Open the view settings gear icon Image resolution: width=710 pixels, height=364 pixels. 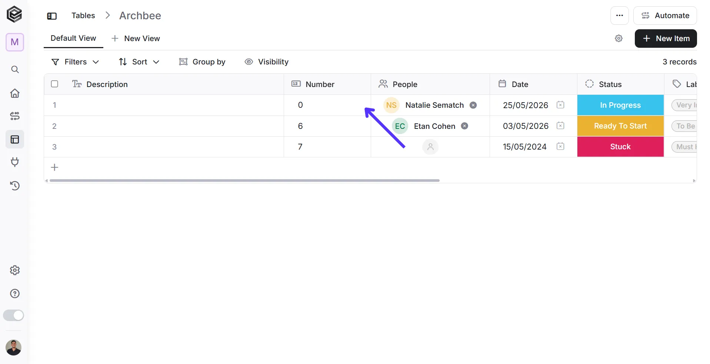click(x=619, y=39)
